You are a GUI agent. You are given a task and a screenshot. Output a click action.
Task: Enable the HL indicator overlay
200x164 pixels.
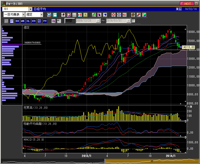tap(28, 21)
